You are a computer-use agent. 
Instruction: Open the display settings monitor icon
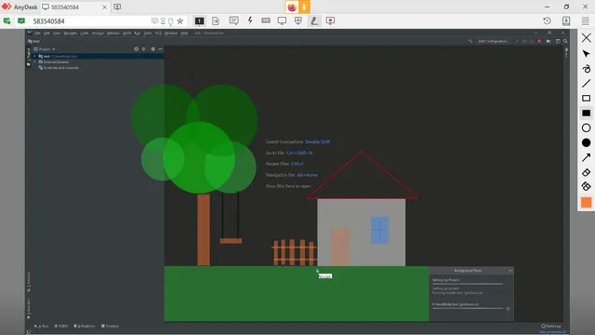[282, 20]
